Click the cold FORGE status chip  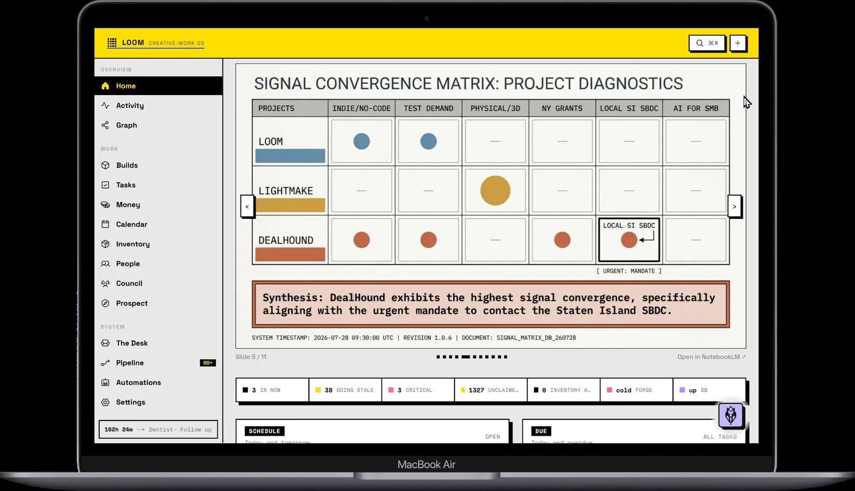(x=636, y=390)
